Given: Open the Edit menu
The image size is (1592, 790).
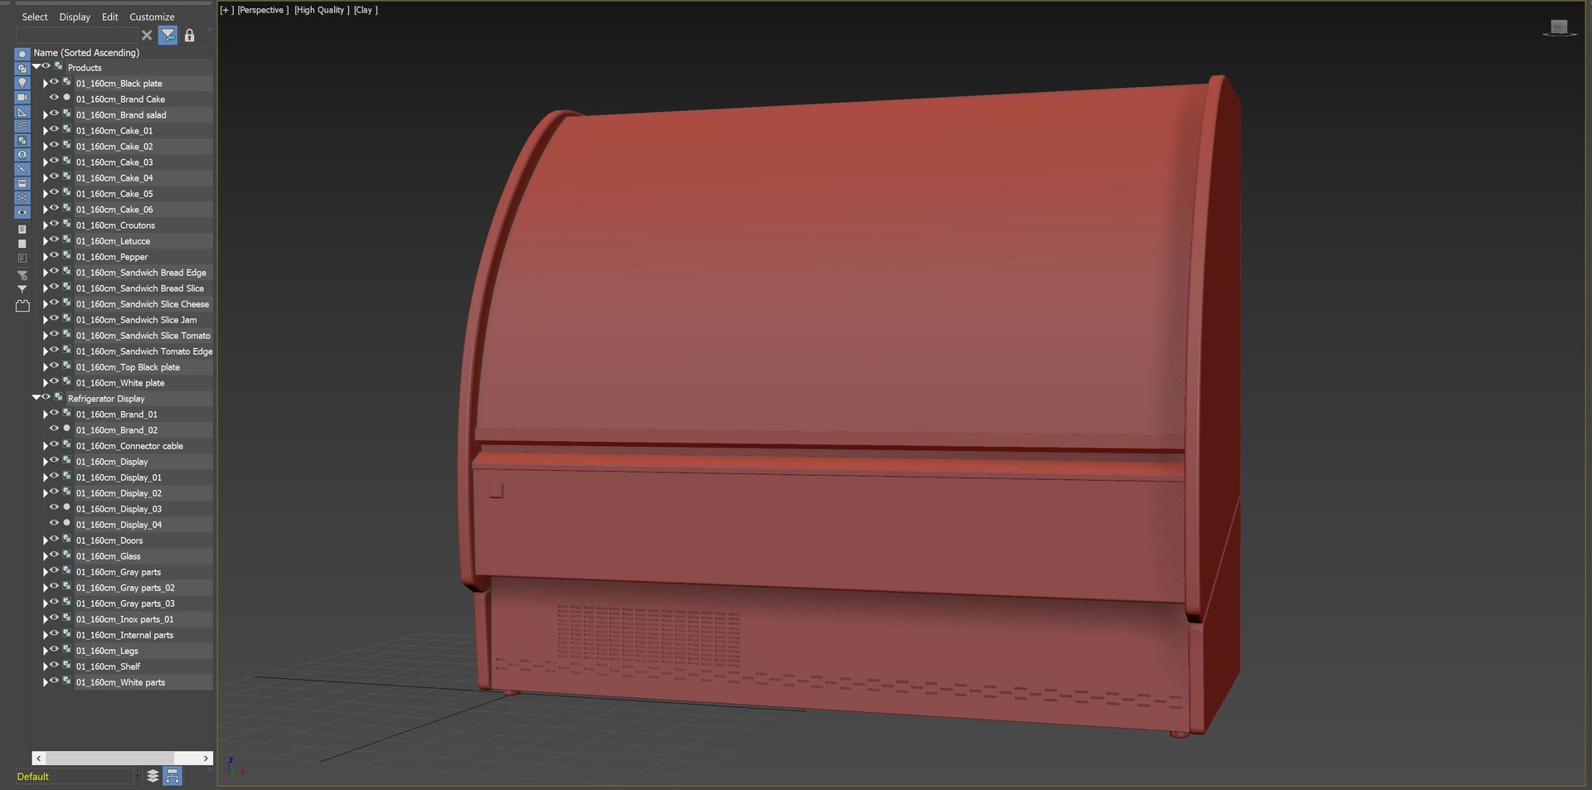Looking at the screenshot, I should [109, 17].
